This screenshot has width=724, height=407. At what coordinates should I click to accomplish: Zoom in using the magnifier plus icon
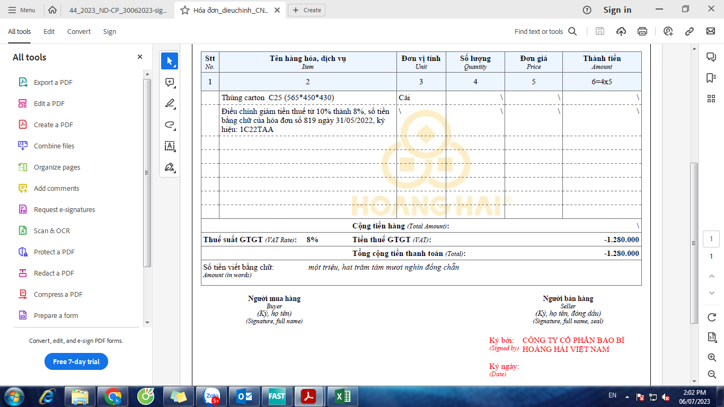tap(712, 358)
